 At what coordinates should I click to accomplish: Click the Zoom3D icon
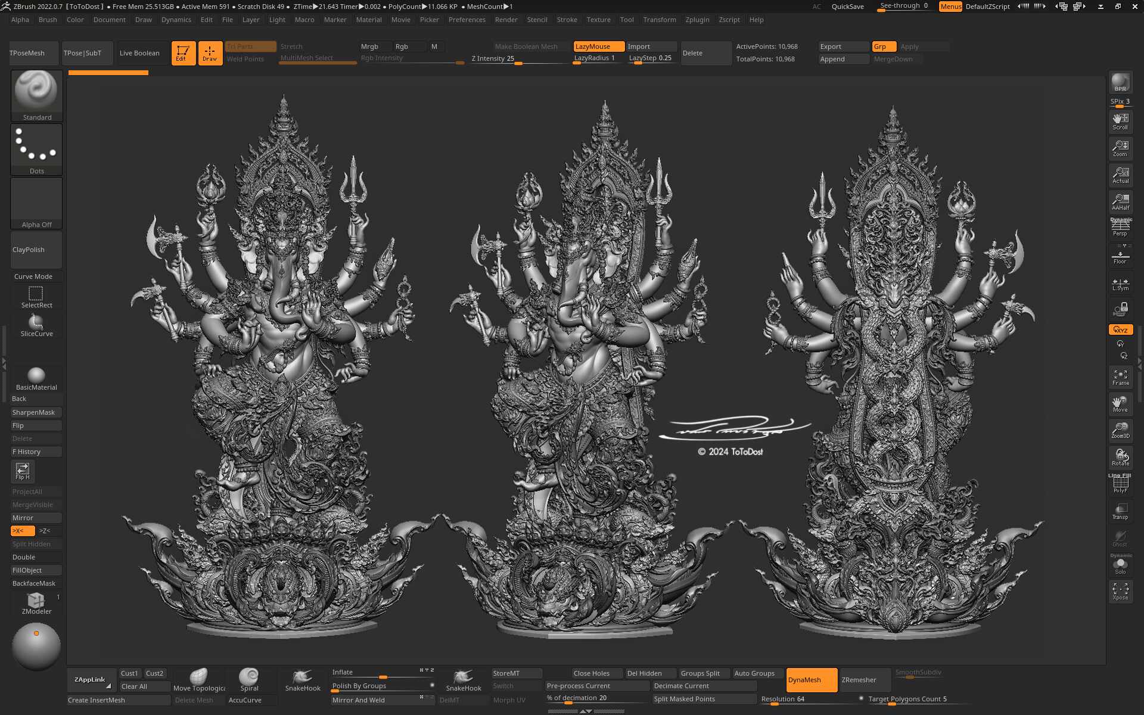1120,430
